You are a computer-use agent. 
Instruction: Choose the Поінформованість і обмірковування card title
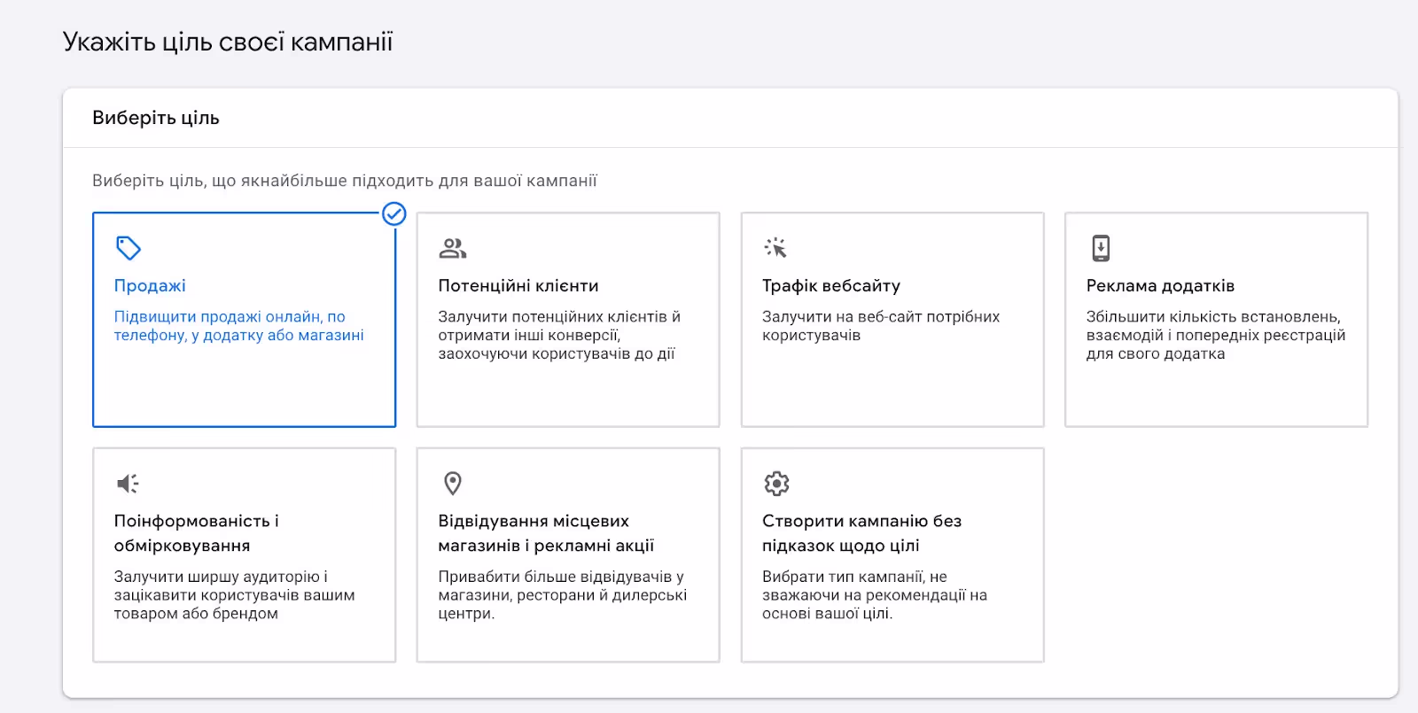(x=196, y=533)
